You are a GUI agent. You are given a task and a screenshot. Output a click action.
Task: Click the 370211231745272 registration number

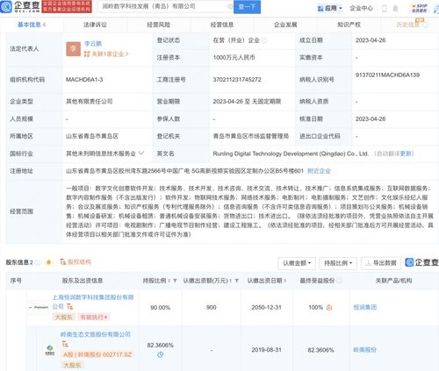click(237, 80)
